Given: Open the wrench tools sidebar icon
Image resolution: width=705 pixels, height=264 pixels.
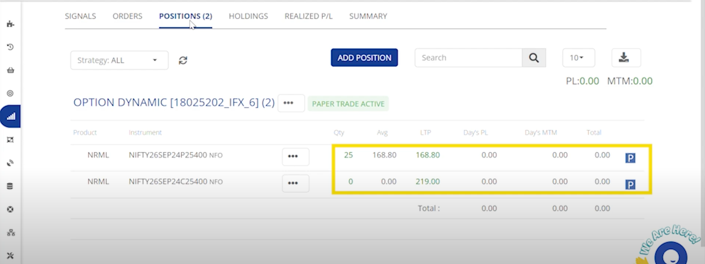Looking at the screenshot, I should tap(10, 255).
